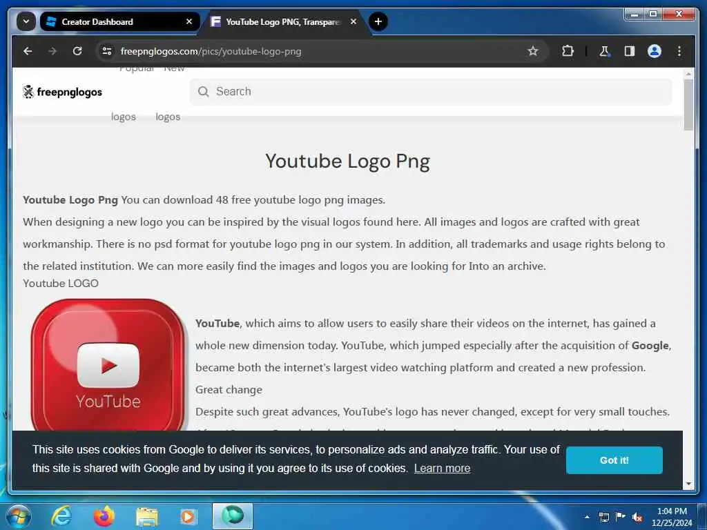The width and height of the screenshot is (707, 530).
Task: Show hidden system tray icons
Action: click(587, 517)
